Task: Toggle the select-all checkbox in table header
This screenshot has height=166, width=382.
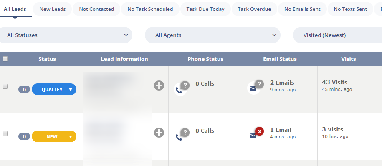Action: pos(5,59)
